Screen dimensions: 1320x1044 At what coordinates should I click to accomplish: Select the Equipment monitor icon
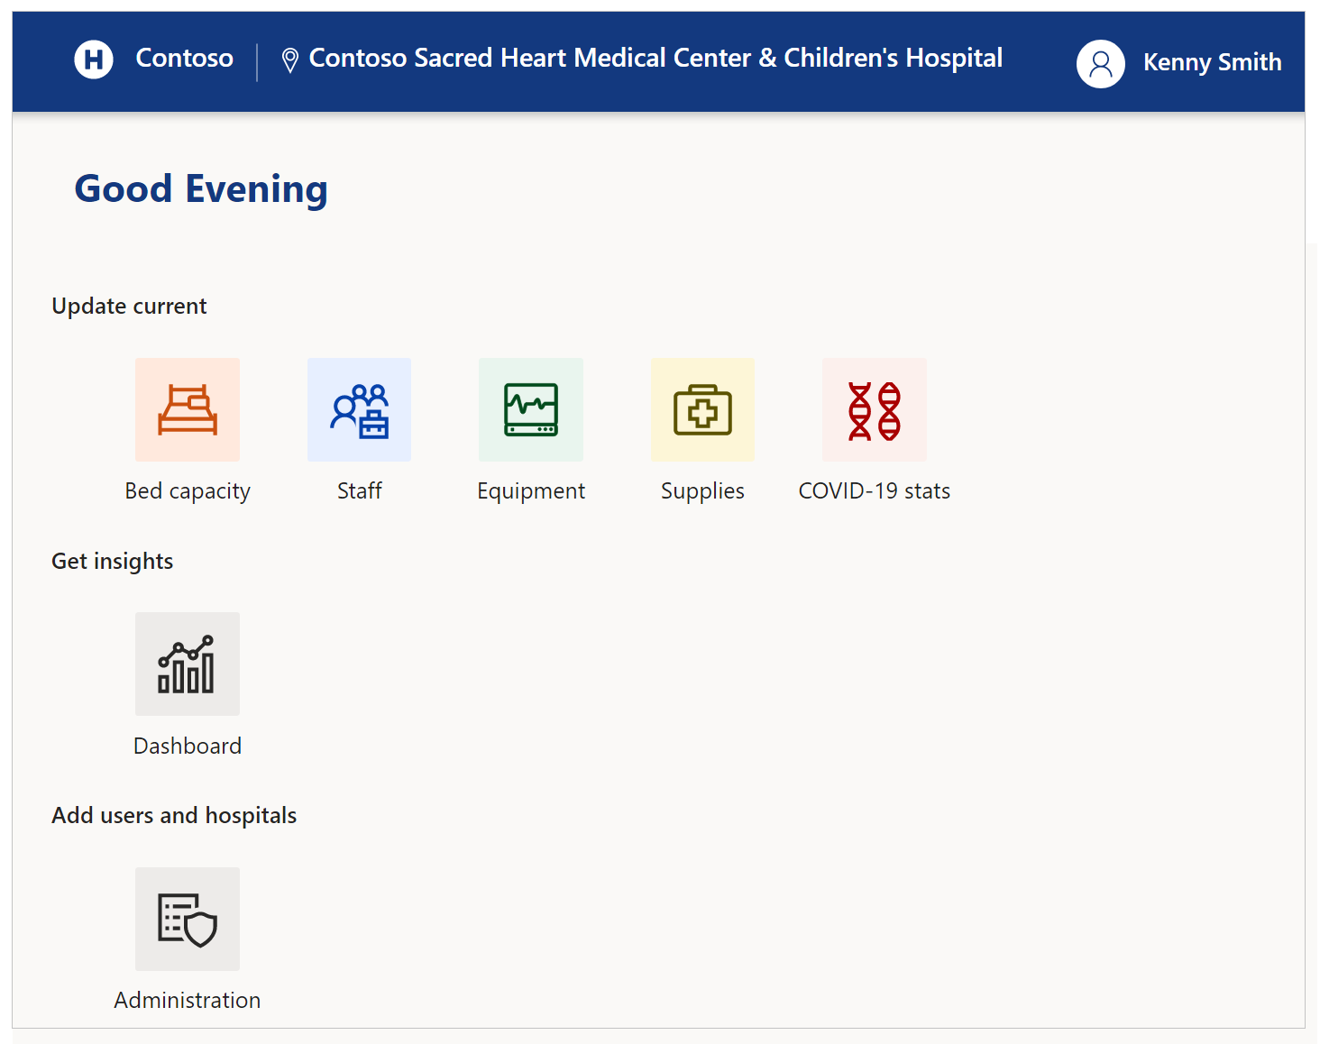pyautogui.click(x=531, y=409)
